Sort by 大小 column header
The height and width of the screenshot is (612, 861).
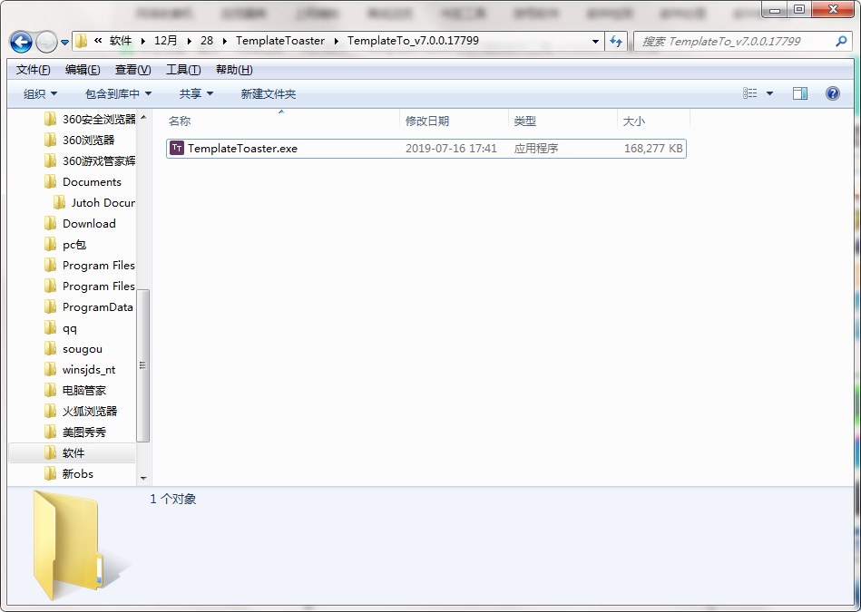click(x=633, y=121)
